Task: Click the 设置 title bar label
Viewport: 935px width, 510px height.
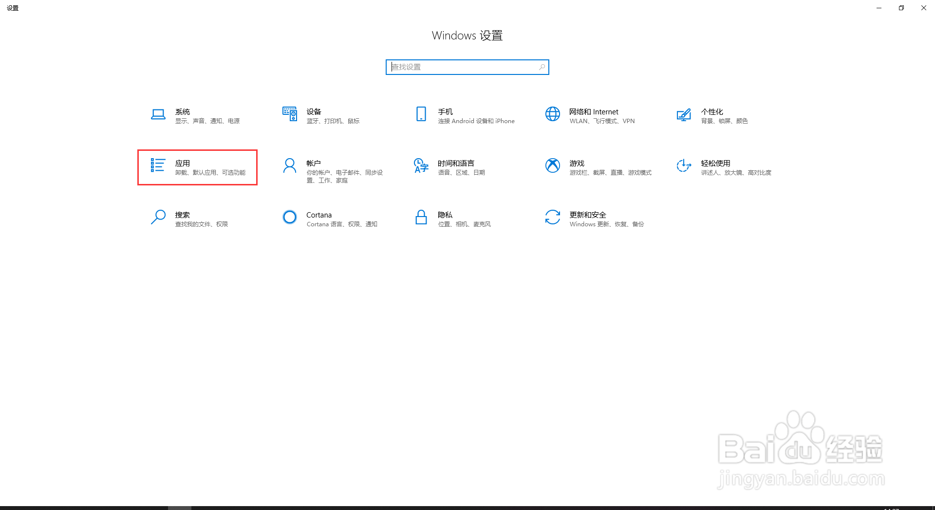Action: point(13,7)
